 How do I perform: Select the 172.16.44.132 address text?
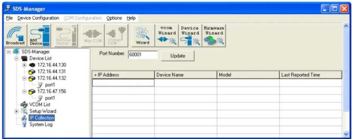point(52,78)
